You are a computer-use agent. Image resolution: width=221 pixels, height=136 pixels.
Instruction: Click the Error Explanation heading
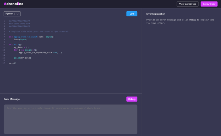(156, 14)
